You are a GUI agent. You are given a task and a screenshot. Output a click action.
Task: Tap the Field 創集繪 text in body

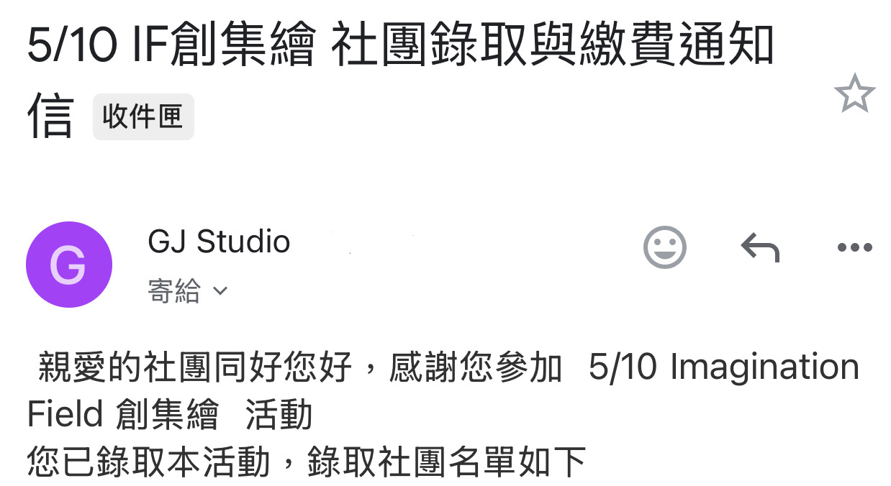pos(122,415)
